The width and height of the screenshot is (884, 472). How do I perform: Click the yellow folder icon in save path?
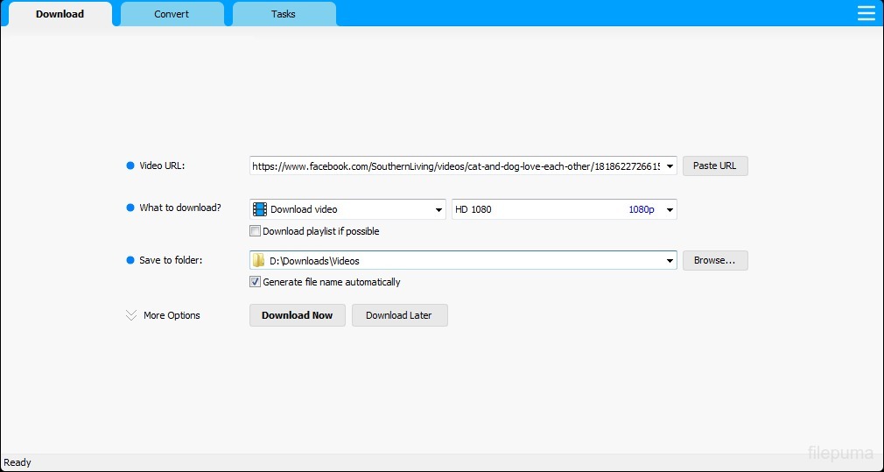click(259, 260)
